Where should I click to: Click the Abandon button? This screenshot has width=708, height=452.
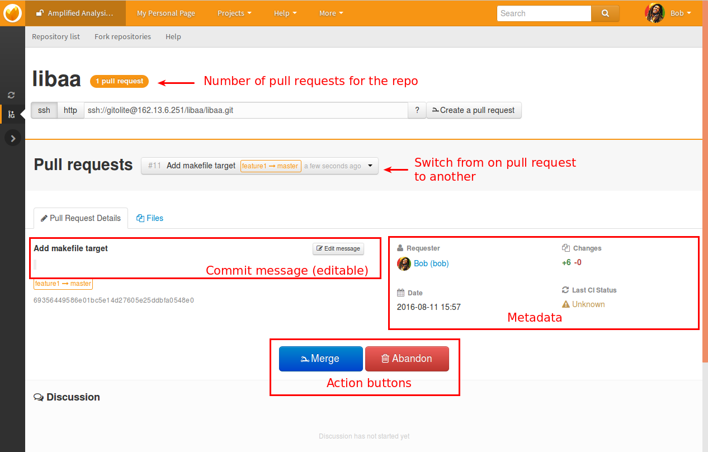tap(407, 359)
